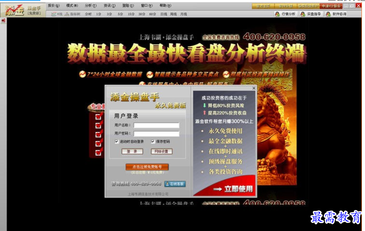This screenshot has height=231, width=365.
Task: Click the 7*24小时全球金融数据 link
Action: point(115,74)
